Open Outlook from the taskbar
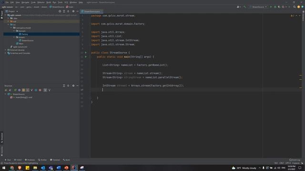Screen dimensions: 305x171 (x=43, y=168)
